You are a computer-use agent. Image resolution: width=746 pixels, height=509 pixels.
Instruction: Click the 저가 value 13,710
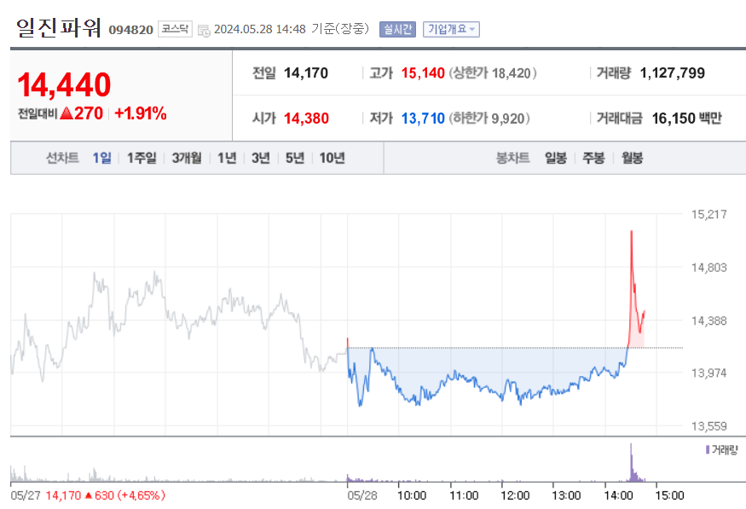[x=423, y=119]
